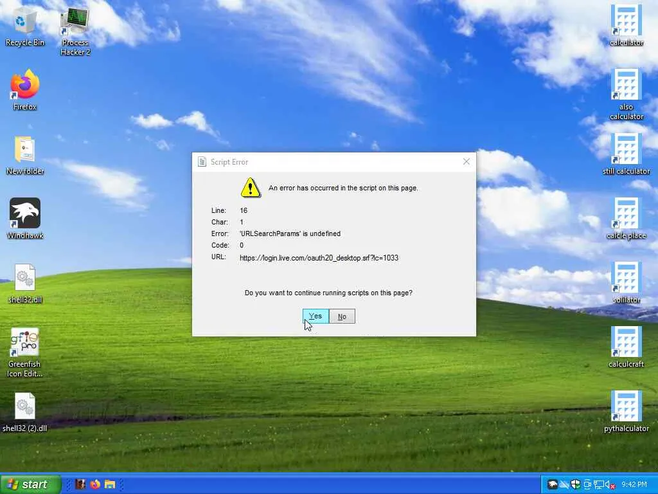Click the 'An error has occurred' message text
658x494 pixels.
point(343,188)
